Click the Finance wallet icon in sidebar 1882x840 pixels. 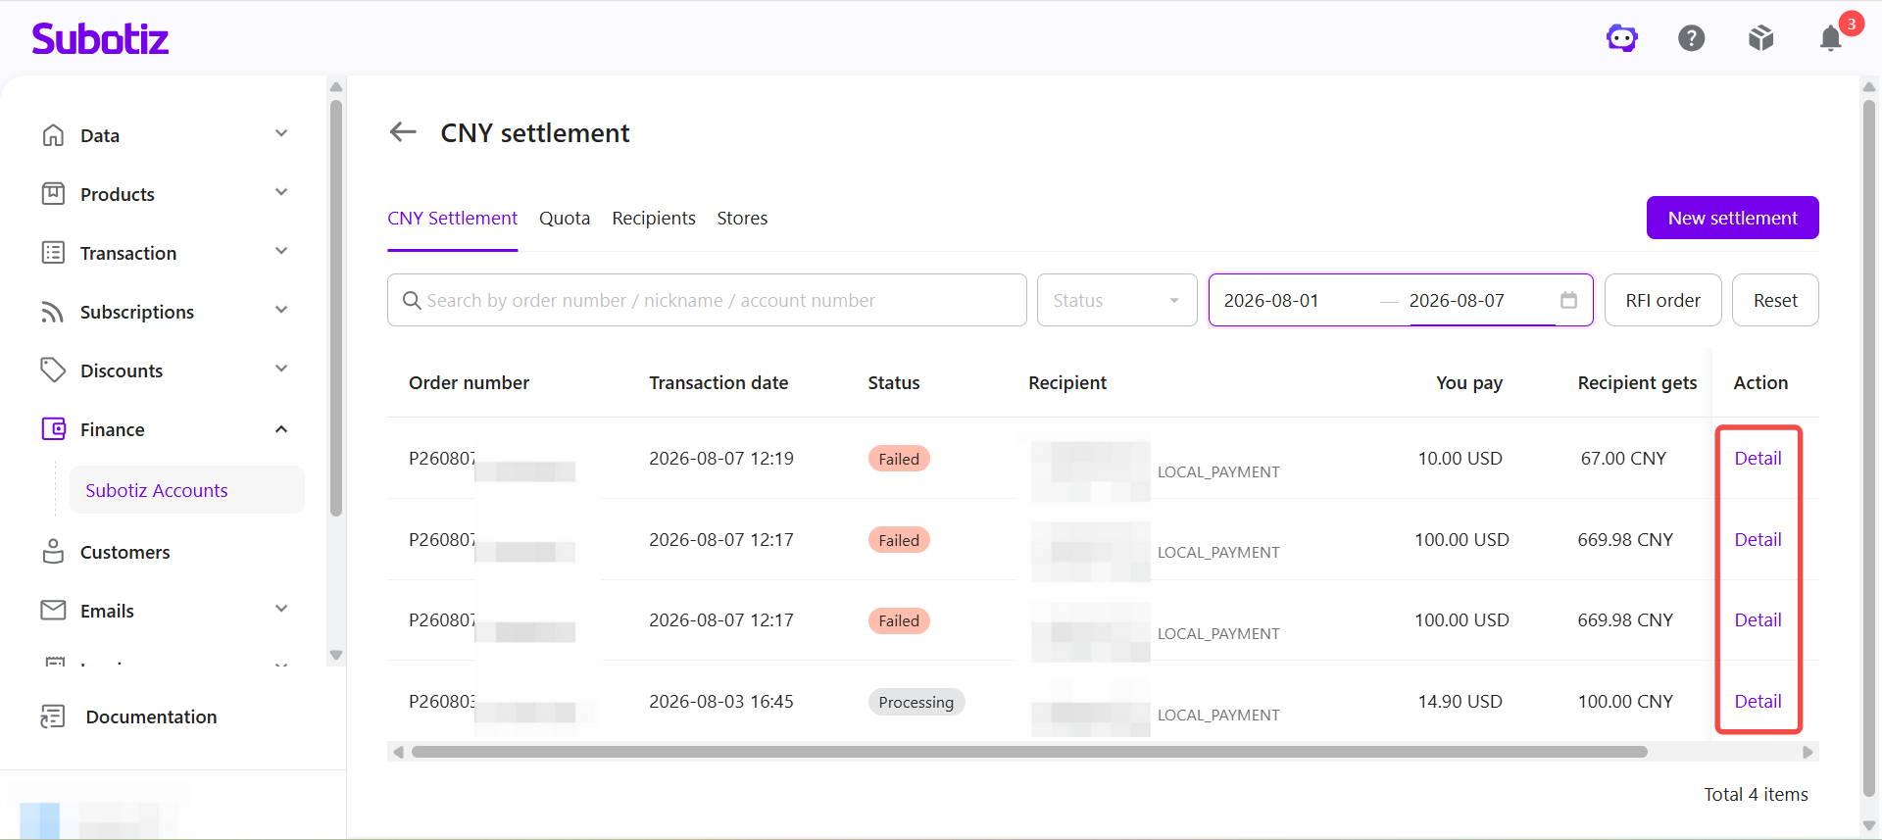[x=53, y=429]
